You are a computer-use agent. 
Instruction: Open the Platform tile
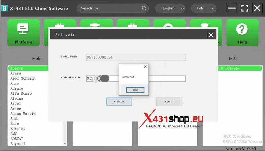coord(24,32)
